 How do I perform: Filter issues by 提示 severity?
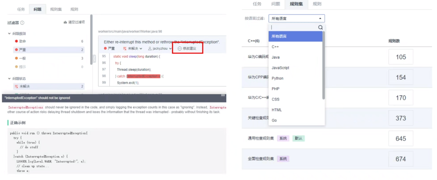(x=49, y=67)
